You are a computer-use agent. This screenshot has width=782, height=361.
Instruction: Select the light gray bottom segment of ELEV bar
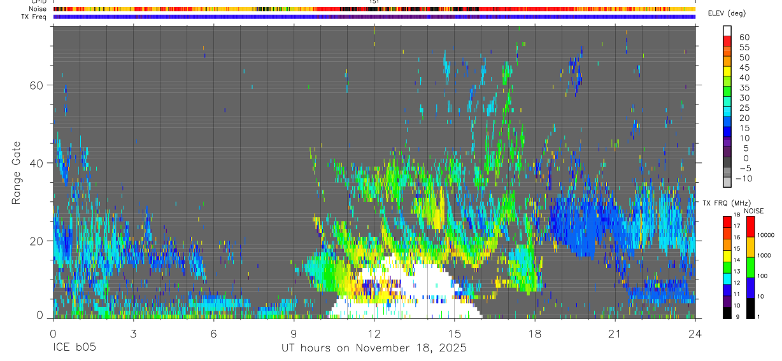pyautogui.click(x=727, y=182)
